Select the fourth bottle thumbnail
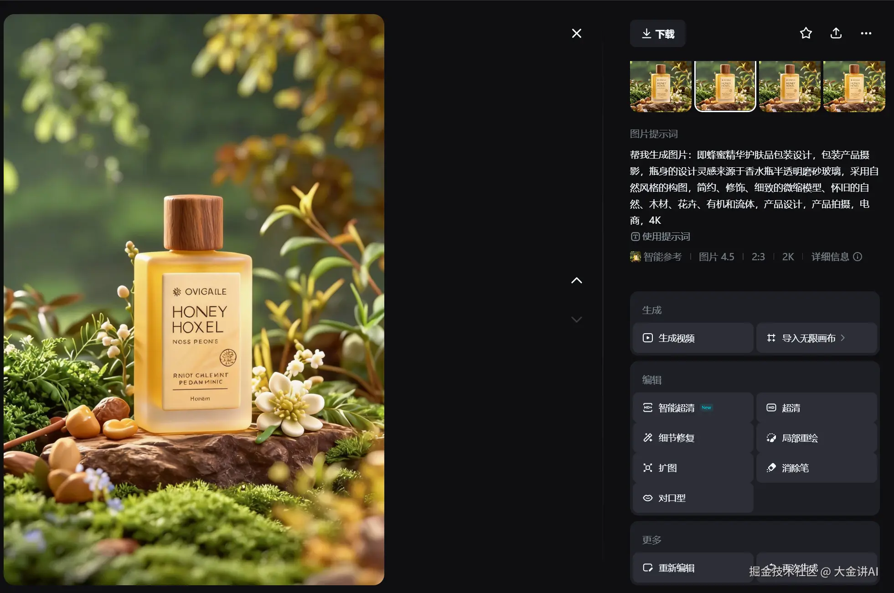 coord(854,87)
